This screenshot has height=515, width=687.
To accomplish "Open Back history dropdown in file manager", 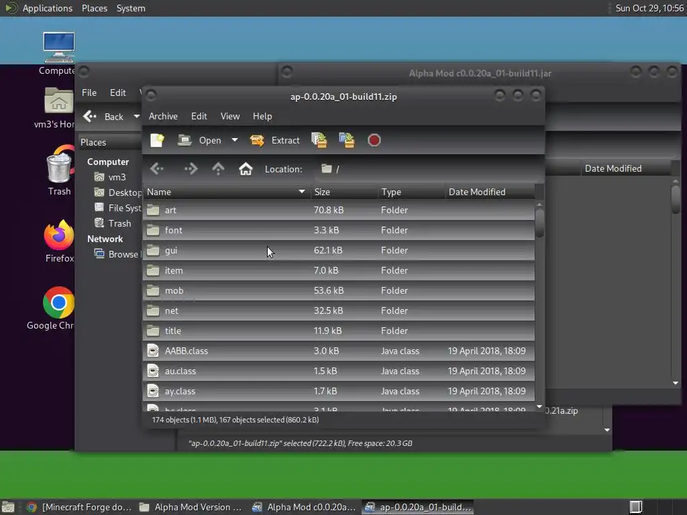I will coord(136,117).
